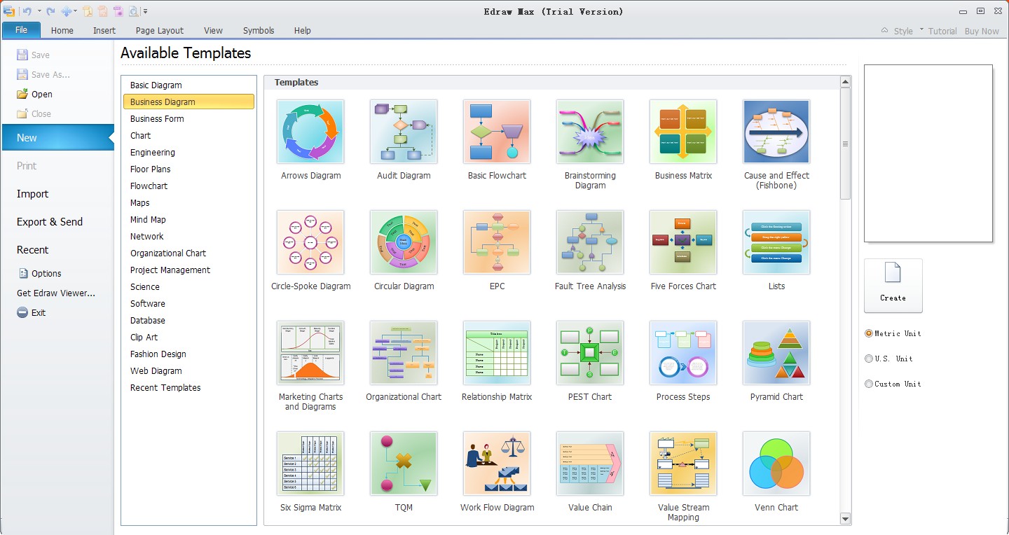Click Get Edraw Viewer link
1009x535 pixels.
56,293
